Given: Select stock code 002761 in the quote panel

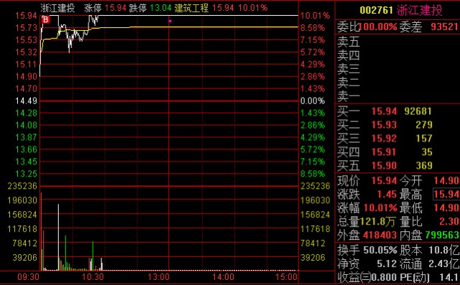Looking at the screenshot, I should click(x=377, y=10).
